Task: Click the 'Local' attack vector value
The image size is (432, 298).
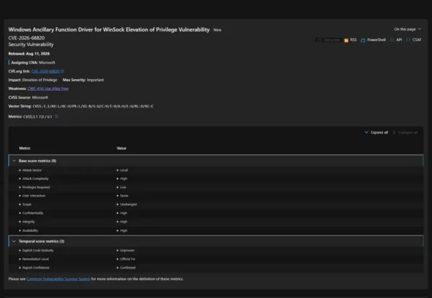Action: [x=124, y=170]
